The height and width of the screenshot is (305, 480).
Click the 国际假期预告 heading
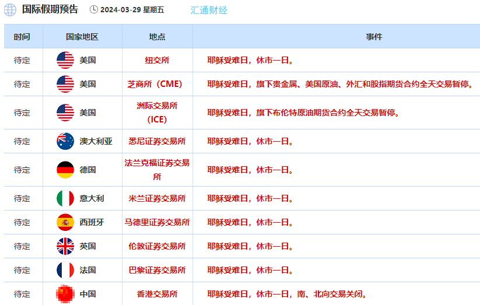point(50,9)
